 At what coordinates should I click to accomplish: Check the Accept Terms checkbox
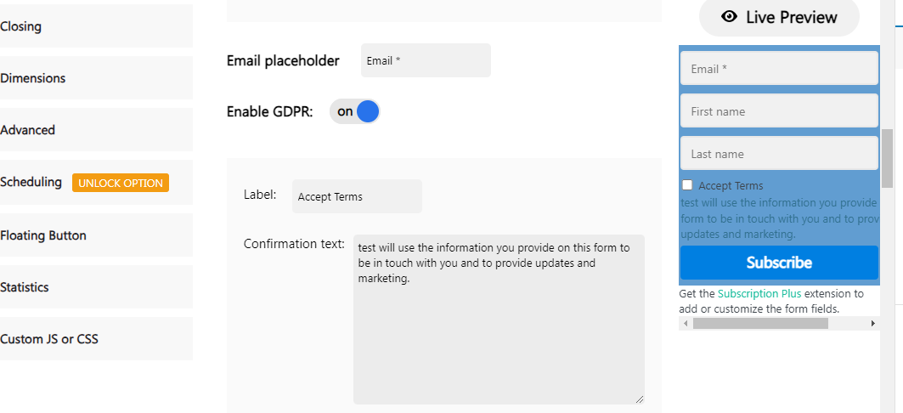(687, 185)
